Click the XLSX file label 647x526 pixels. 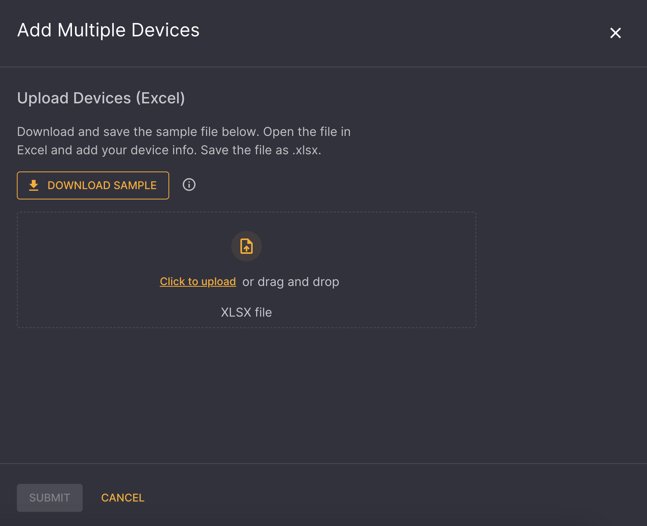(247, 312)
